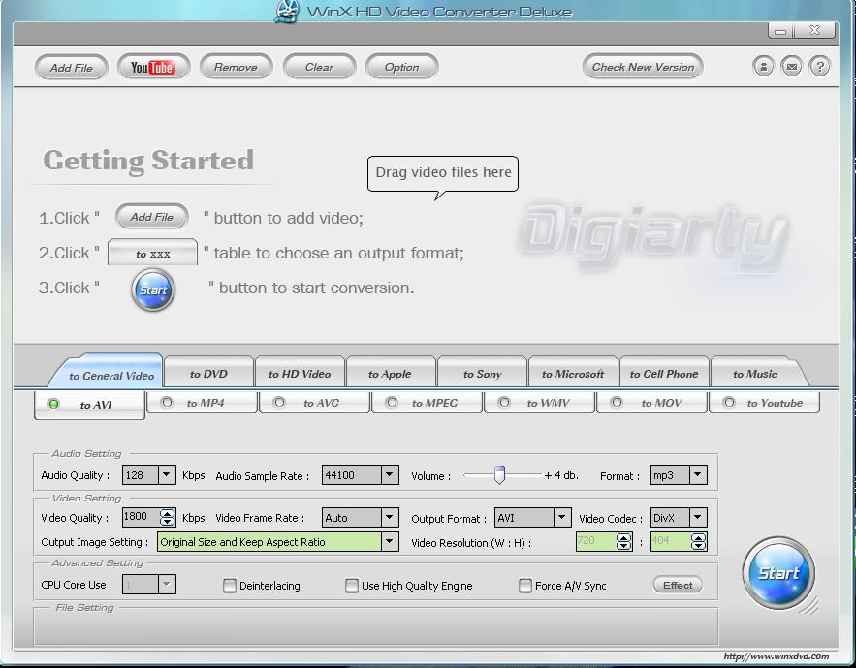The width and height of the screenshot is (856, 668).
Task: Enable Use High Quality Engine checkbox
Action: [x=352, y=586]
